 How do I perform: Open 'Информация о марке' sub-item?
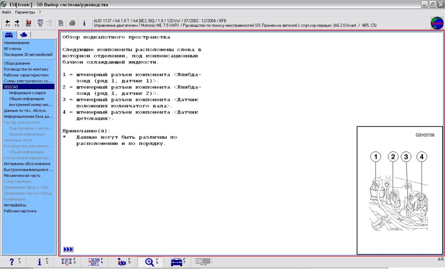28,93
